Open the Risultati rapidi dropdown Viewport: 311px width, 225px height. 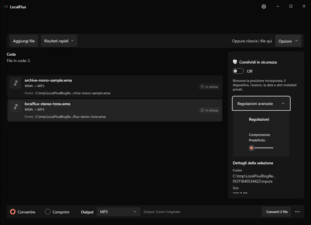[59, 41]
